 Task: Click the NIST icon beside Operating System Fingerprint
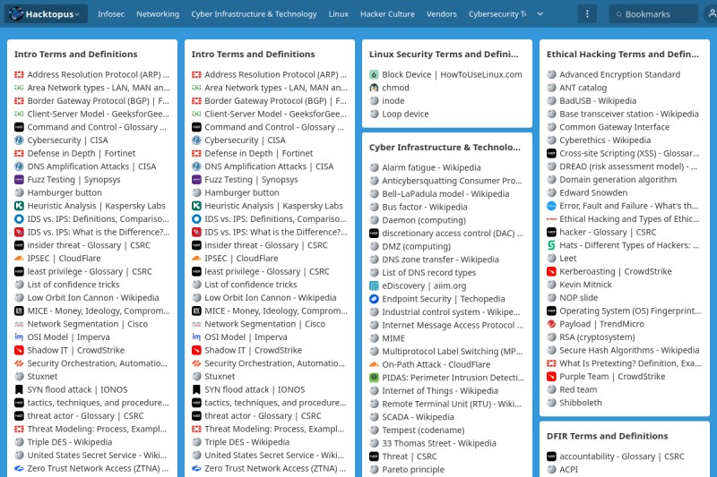[551, 311]
